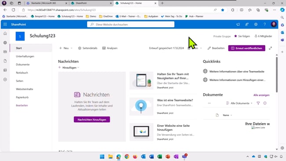Viewport: 286px width, 161px height.
Task: Open news Einer Website eine Seite hinzufügen
Action: tap(173, 128)
